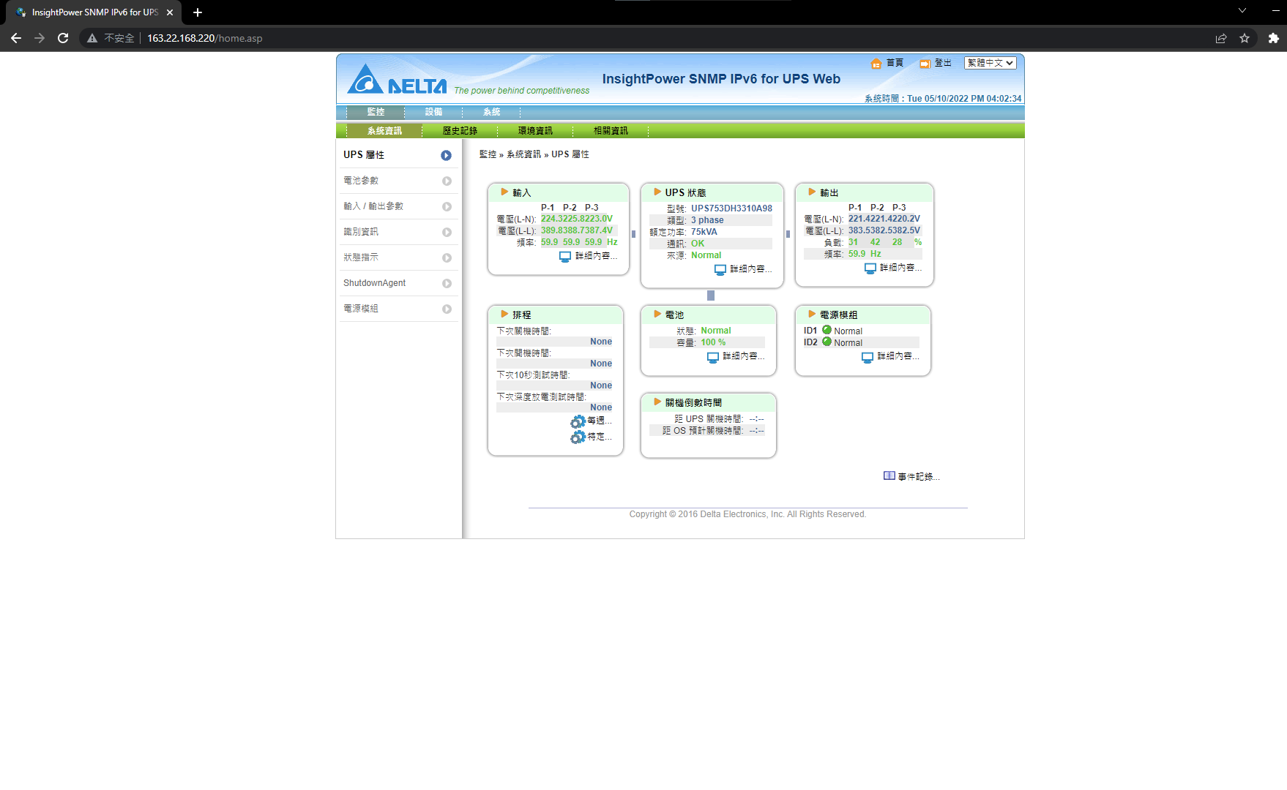Select the 環境資訊 submenu tab
Viewport: 1287px width, 790px height.
(535, 131)
